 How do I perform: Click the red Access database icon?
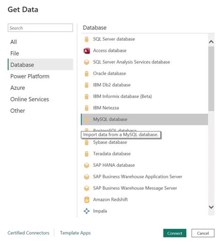pos(87,51)
